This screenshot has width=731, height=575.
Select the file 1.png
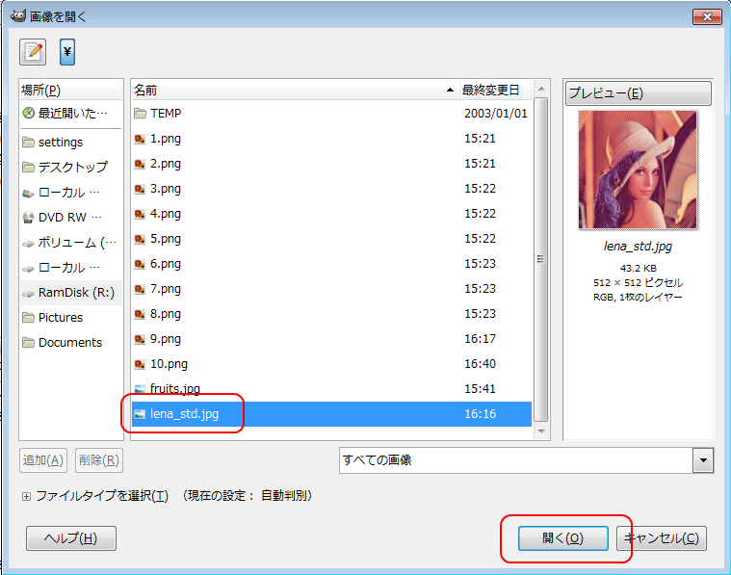point(331,139)
